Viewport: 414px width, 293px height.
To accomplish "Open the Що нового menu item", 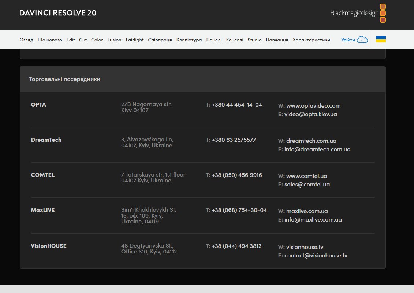I will [x=50, y=40].
